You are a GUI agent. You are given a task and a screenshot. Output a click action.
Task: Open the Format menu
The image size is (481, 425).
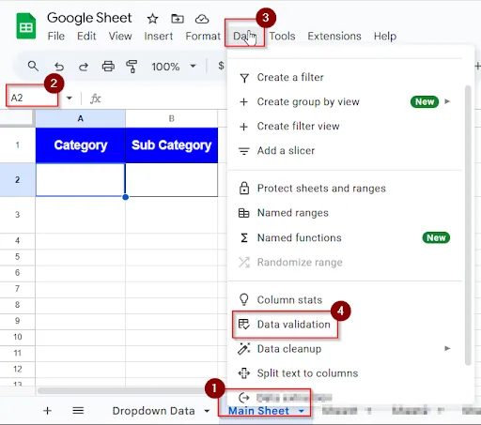pos(203,37)
